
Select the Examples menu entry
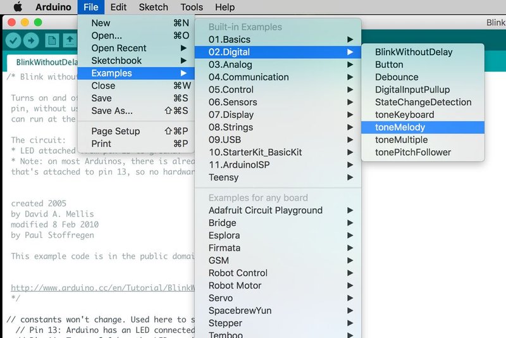point(136,73)
